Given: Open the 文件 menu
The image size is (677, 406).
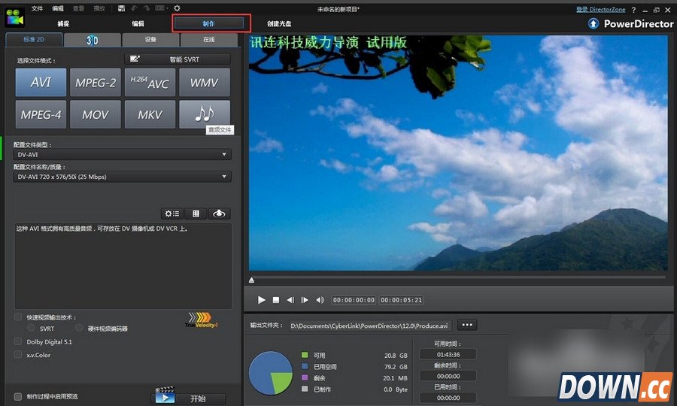Looking at the screenshot, I should pos(37,8).
